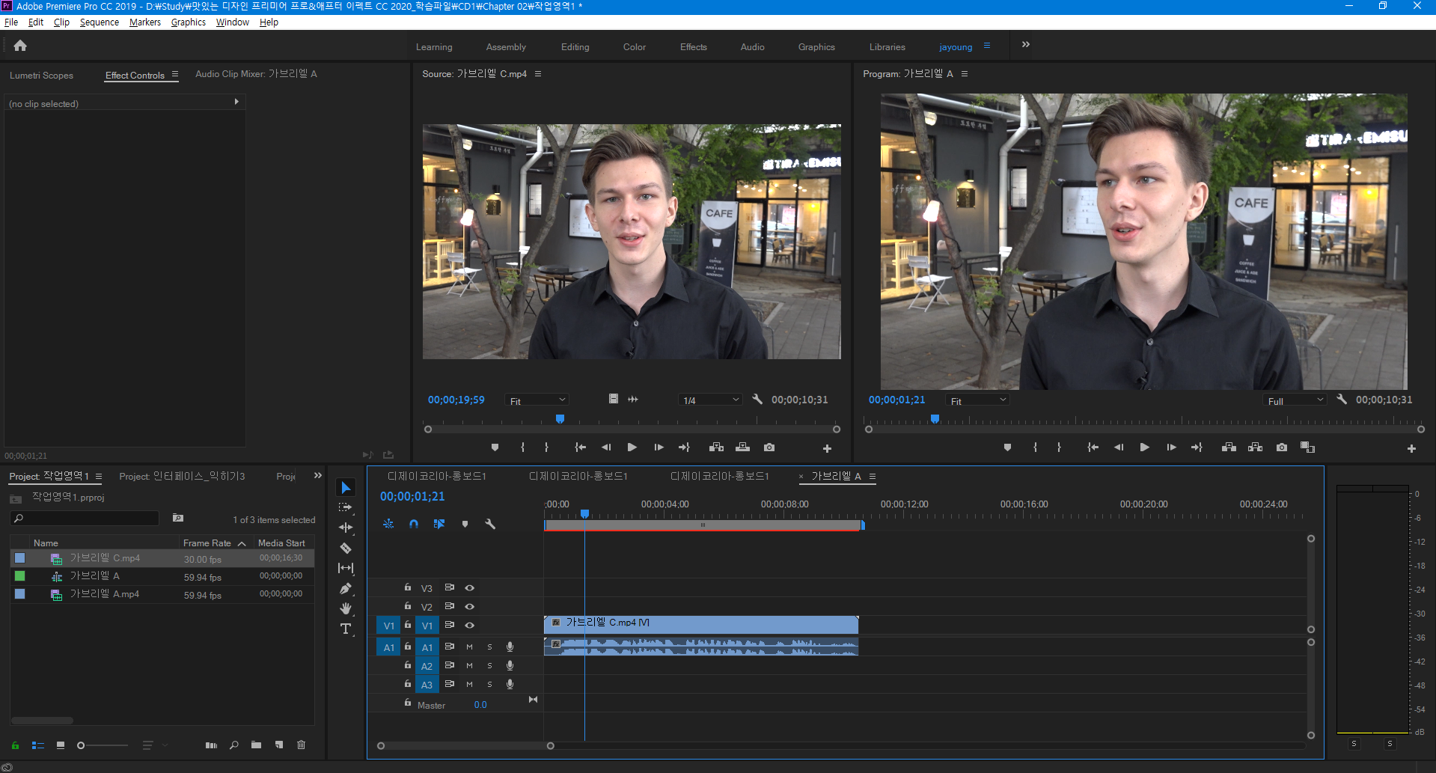
Task: Click the New Bin folder icon in Project panel
Action: point(256,745)
